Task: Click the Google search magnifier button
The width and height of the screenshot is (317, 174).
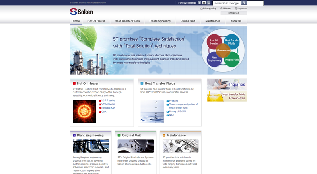Action: pos(244,3)
